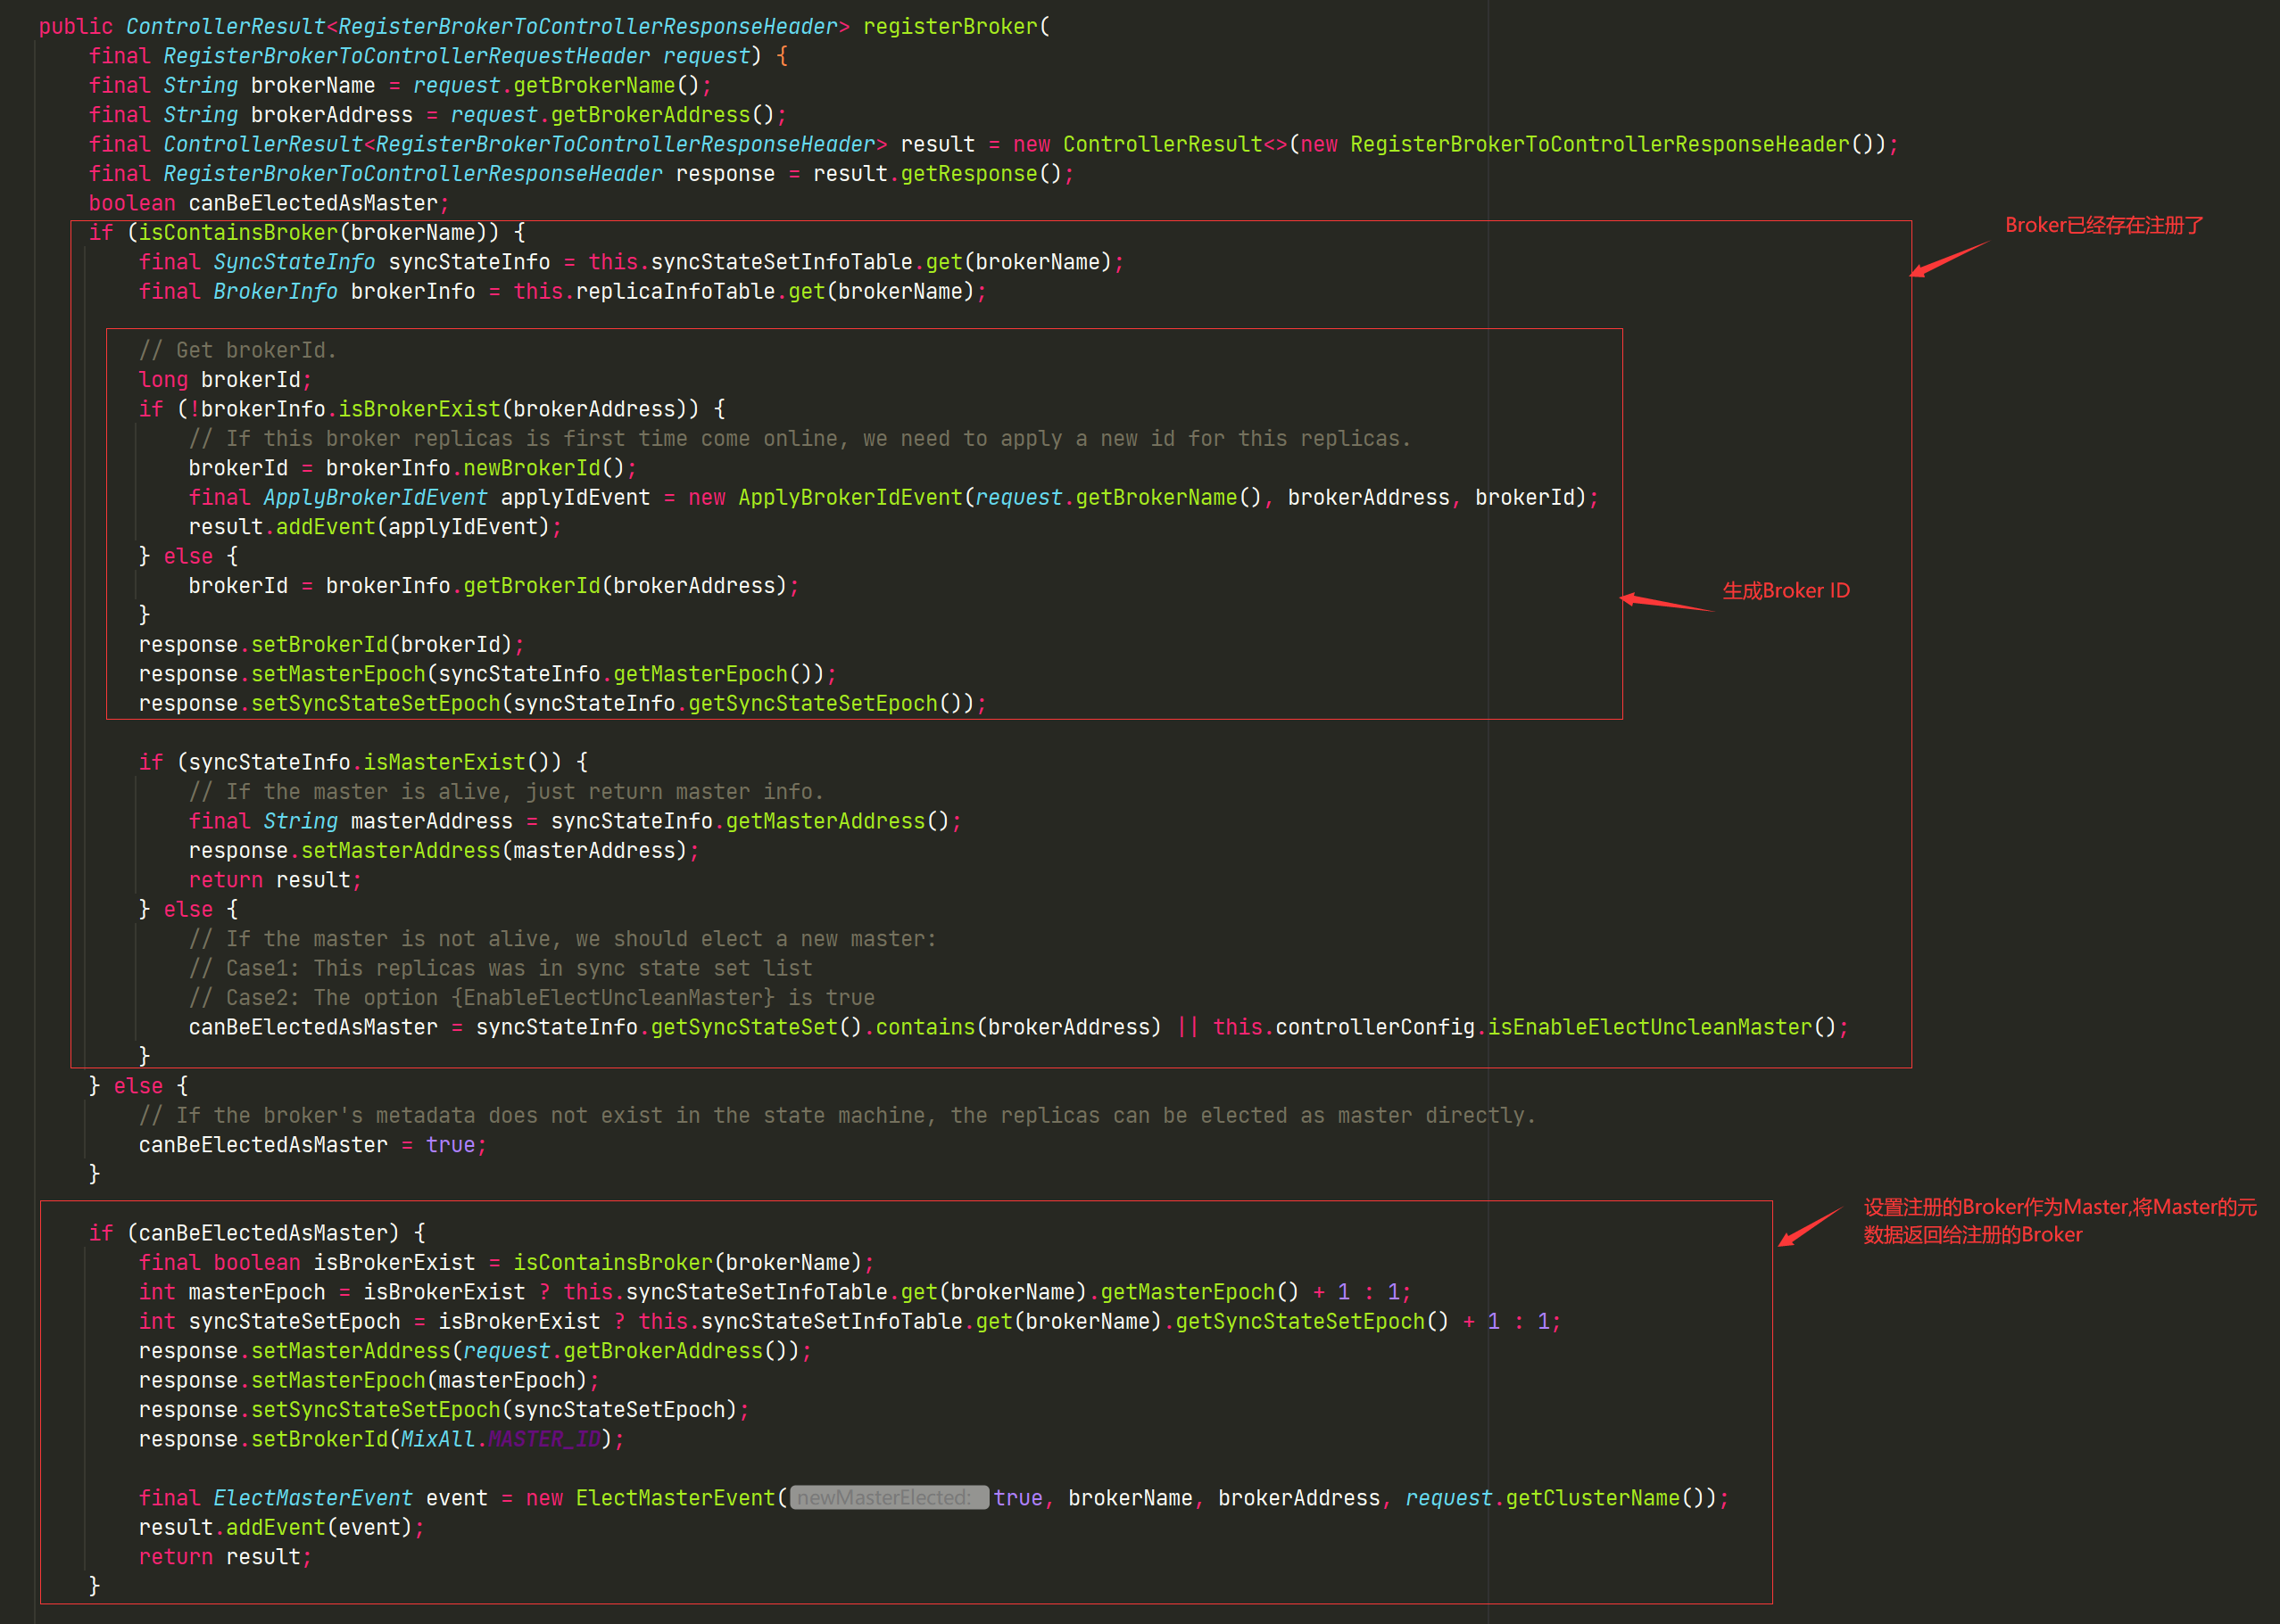
Task: Click the new ApplyBrokerIdEvent constructor call
Action: tap(850, 497)
